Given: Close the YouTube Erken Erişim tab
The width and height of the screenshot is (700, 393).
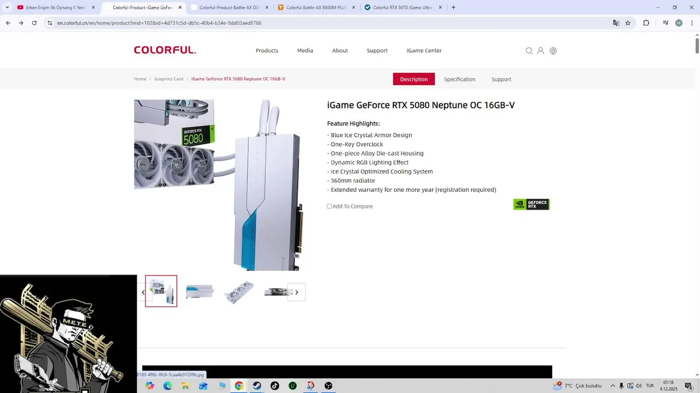Looking at the screenshot, I should [x=93, y=8].
